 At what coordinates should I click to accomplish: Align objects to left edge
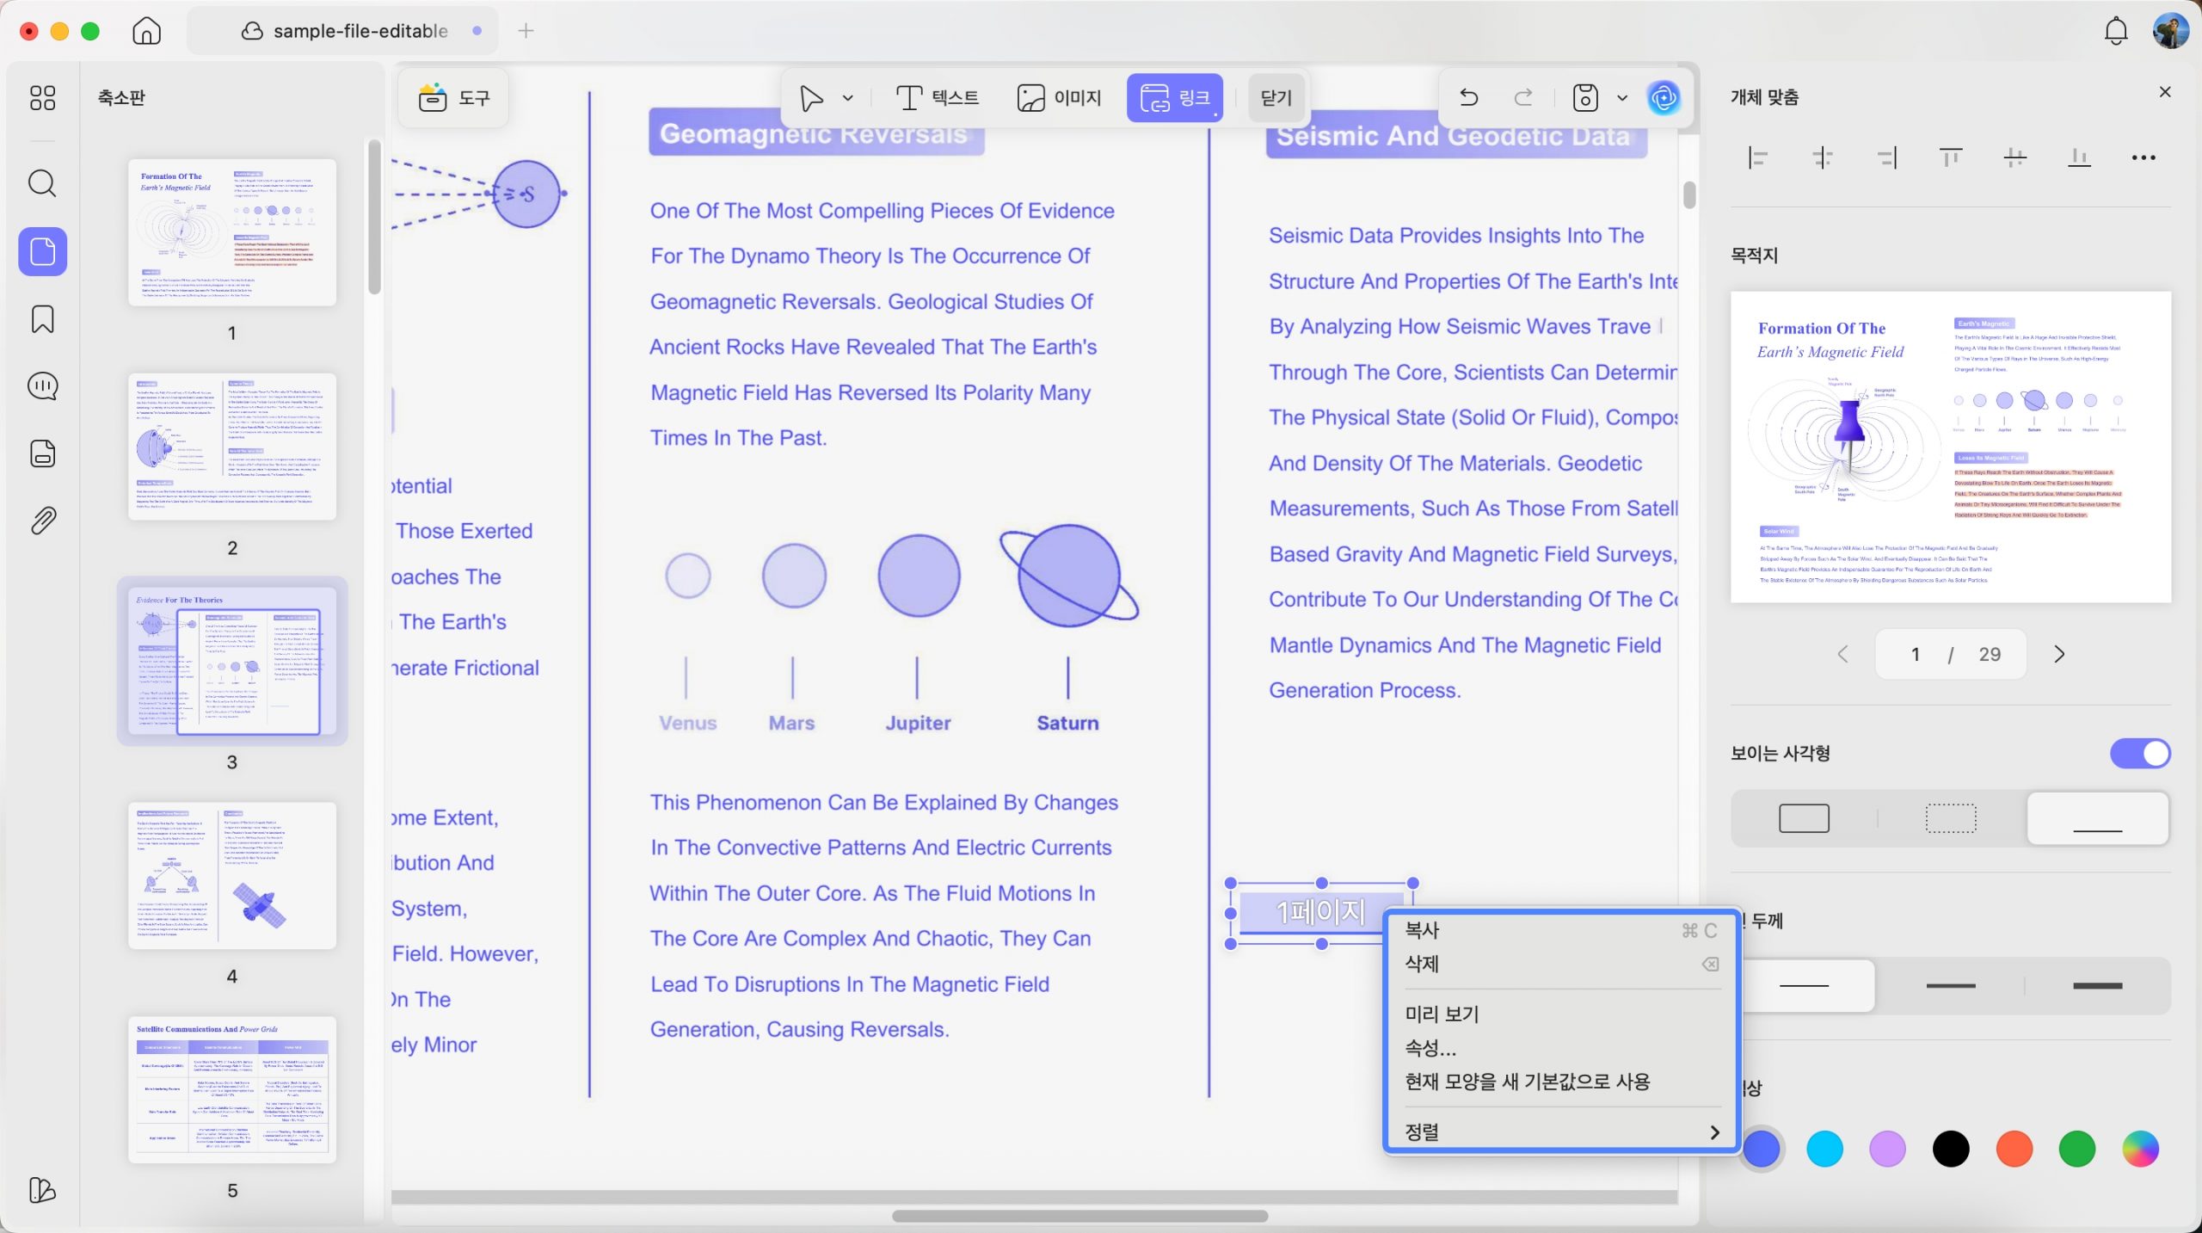[1758, 157]
